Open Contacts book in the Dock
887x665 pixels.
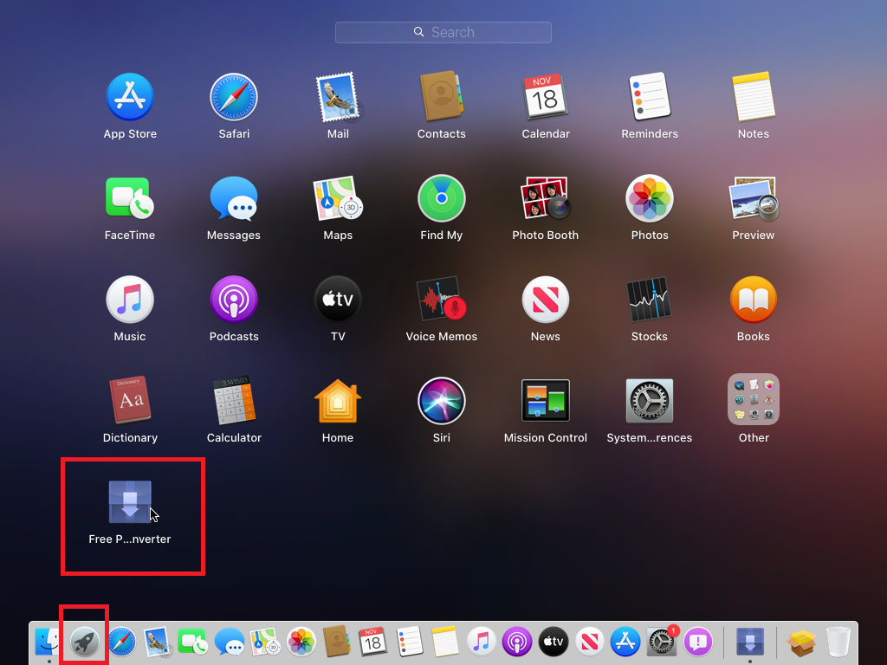[337, 642]
